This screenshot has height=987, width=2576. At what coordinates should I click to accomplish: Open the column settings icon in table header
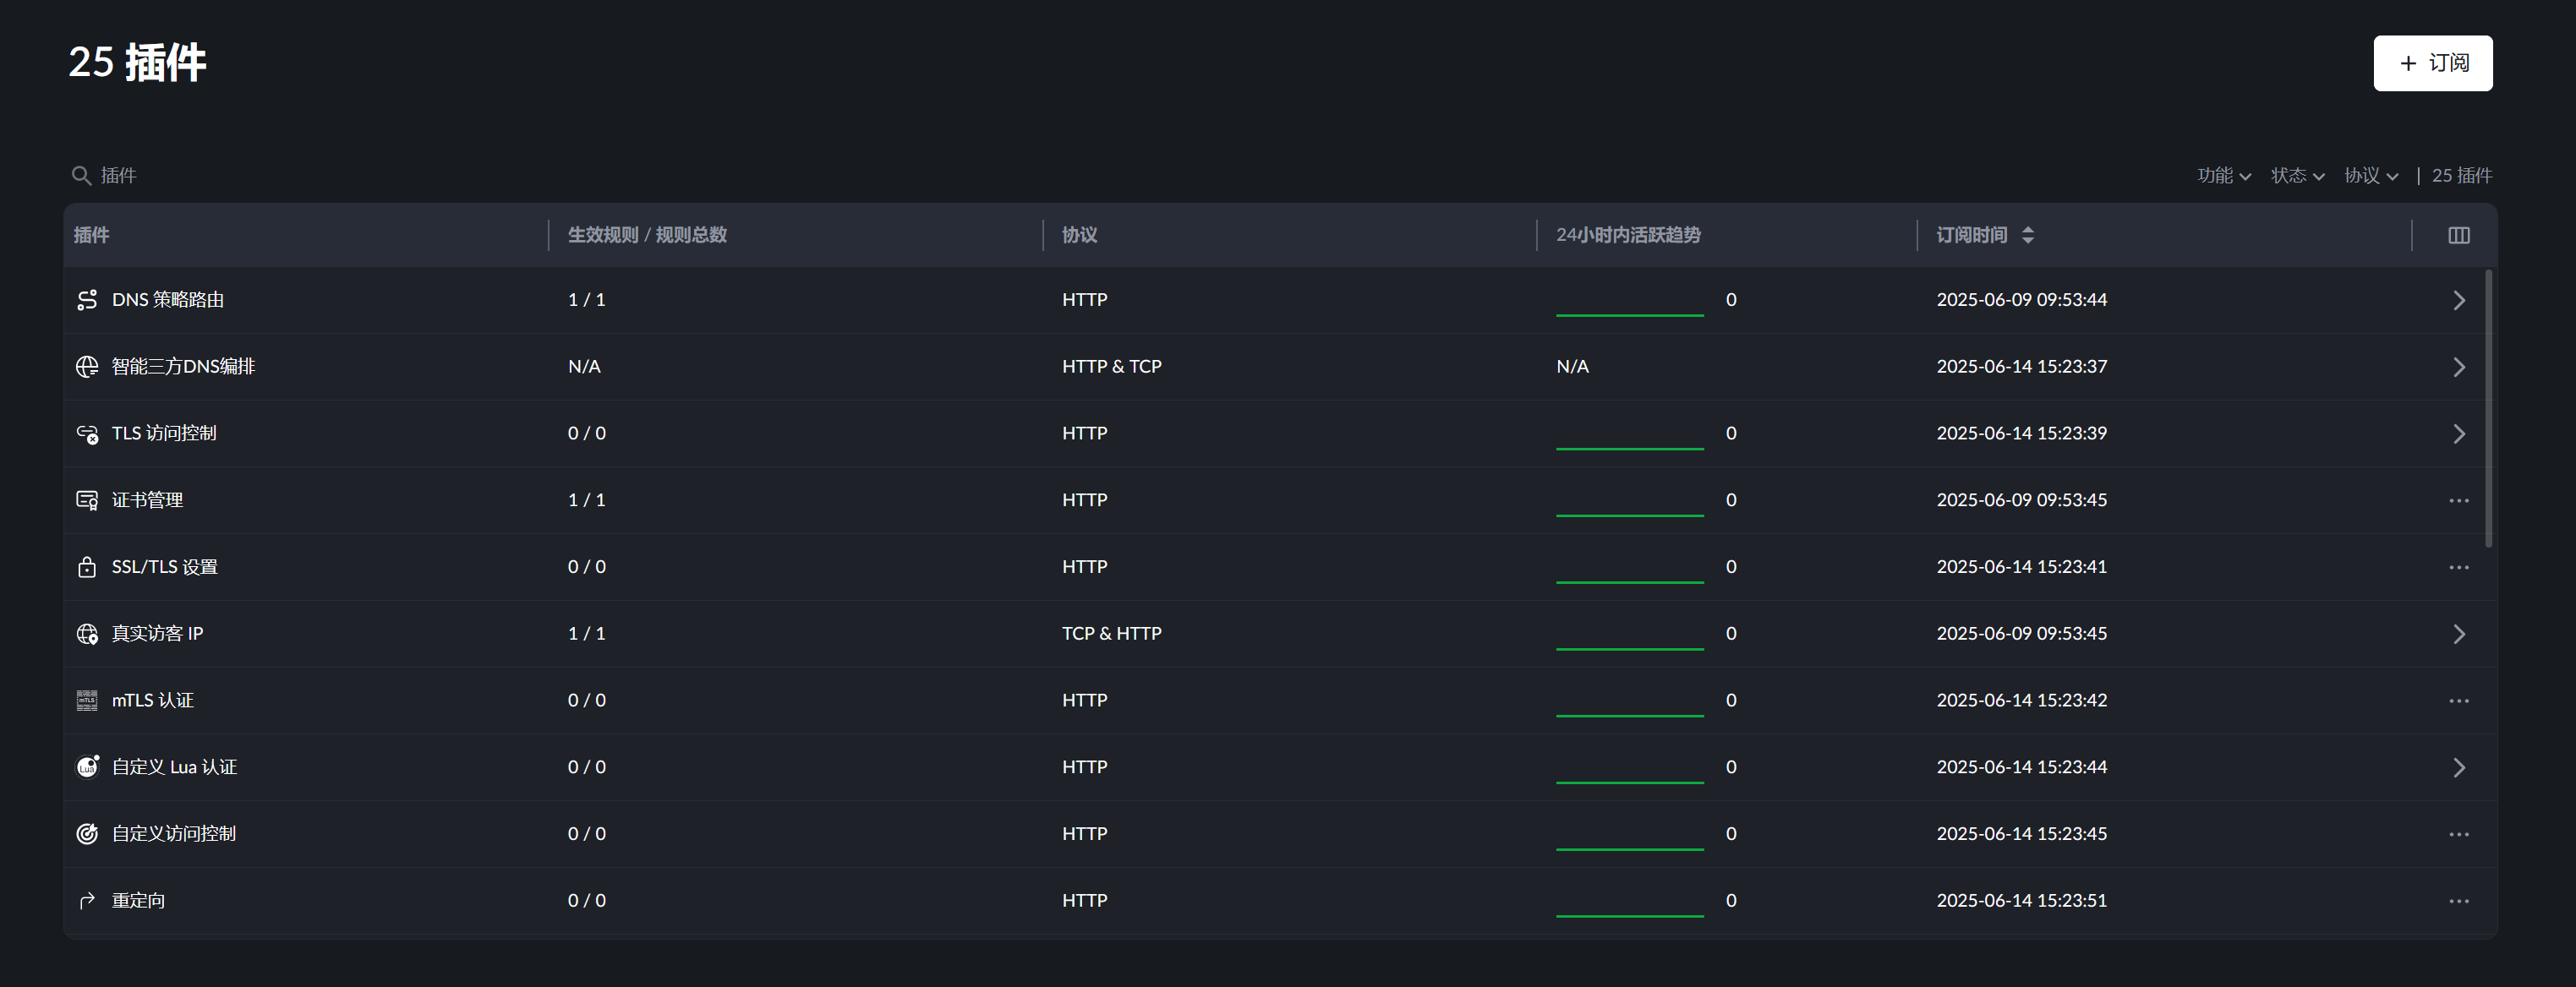coord(2458,235)
